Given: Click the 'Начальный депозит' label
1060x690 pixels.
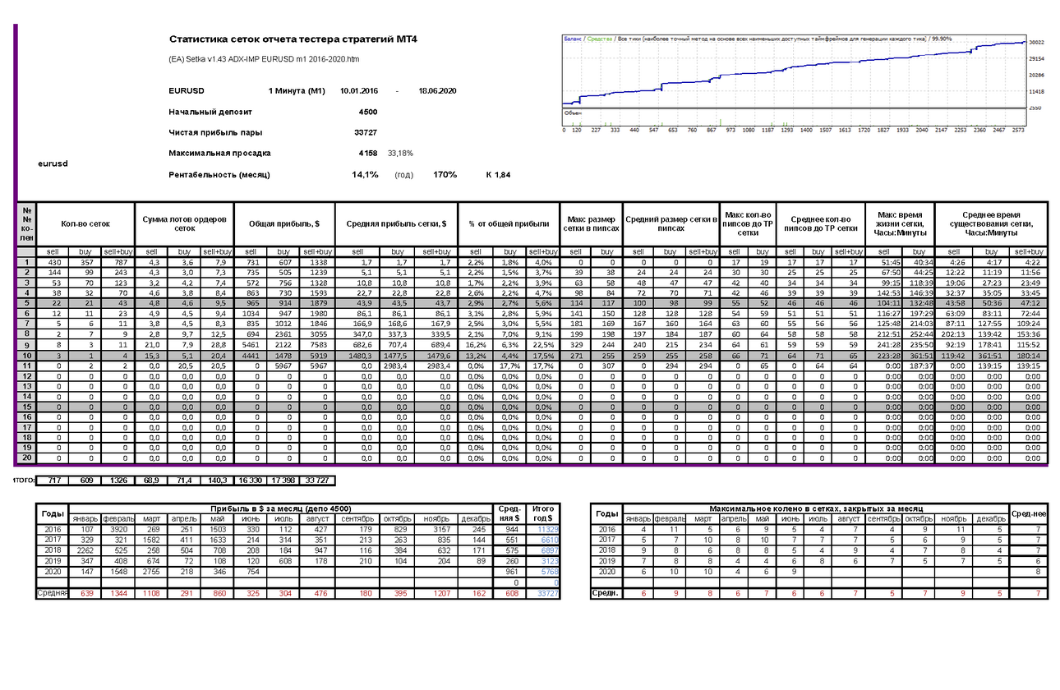Looking at the screenshot, I should pos(210,112).
